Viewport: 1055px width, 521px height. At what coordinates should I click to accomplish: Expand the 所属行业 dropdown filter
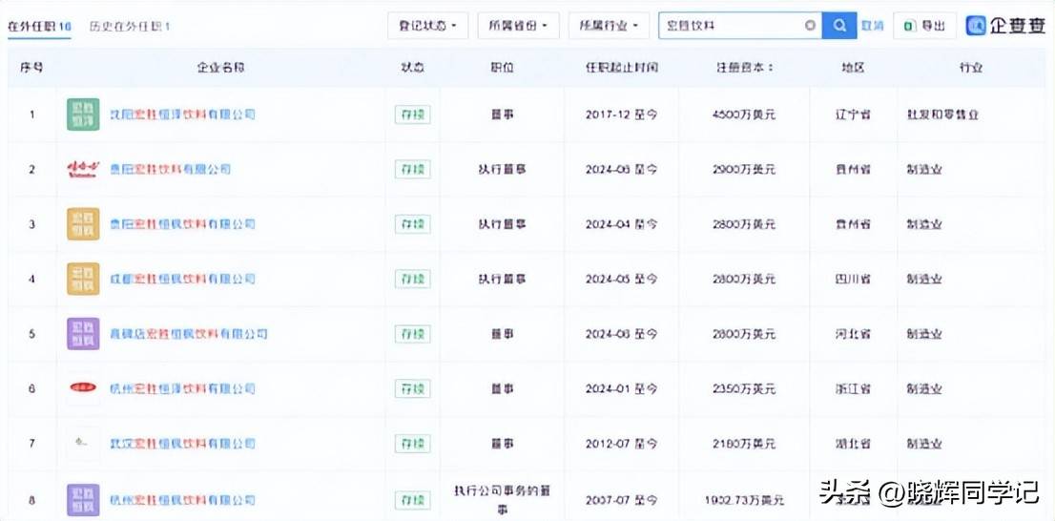click(x=609, y=26)
